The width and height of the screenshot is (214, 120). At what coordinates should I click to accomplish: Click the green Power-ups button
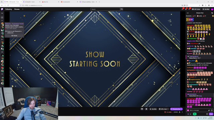pyautogui.click(x=195, y=114)
